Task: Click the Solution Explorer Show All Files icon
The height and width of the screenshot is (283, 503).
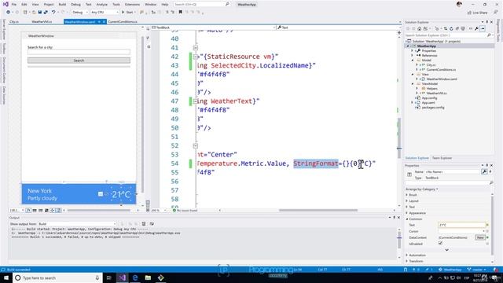Action: pyautogui.click(x=463, y=28)
